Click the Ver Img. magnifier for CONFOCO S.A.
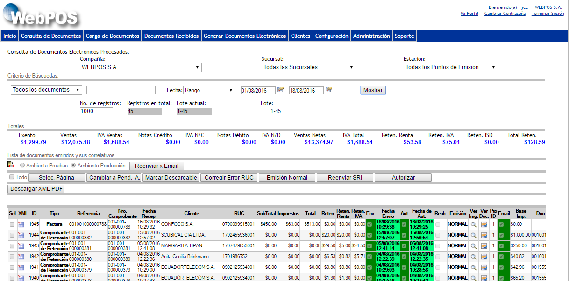 point(473,224)
